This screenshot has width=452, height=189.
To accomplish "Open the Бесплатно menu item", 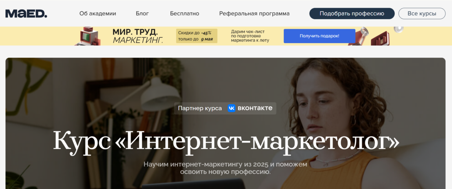I will [184, 13].
